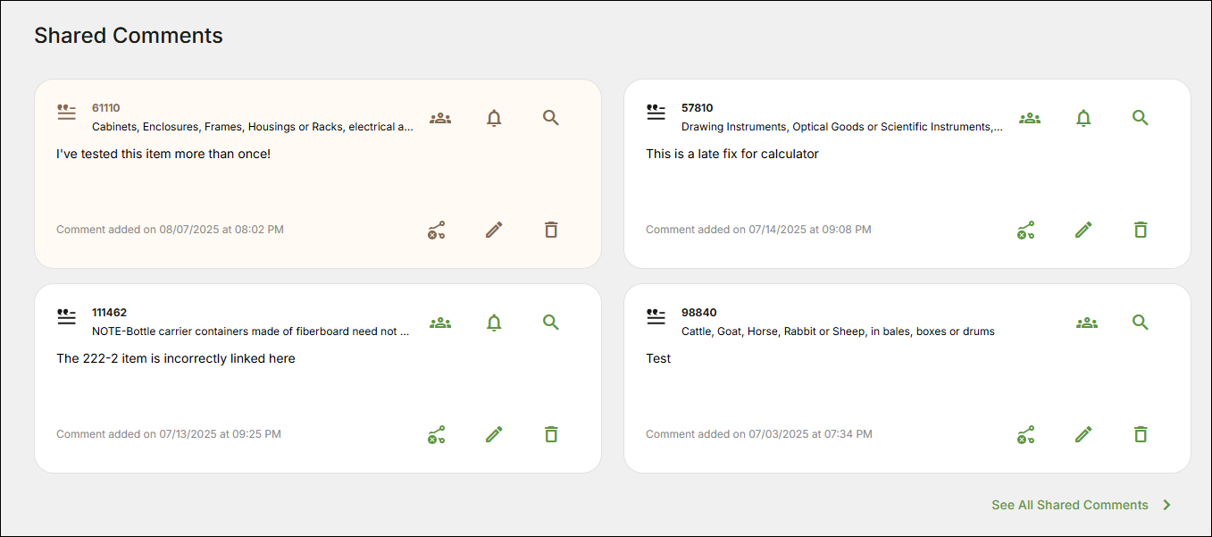Image resolution: width=1212 pixels, height=537 pixels.
Task: Open the search icon on comment 61110
Action: point(551,118)
